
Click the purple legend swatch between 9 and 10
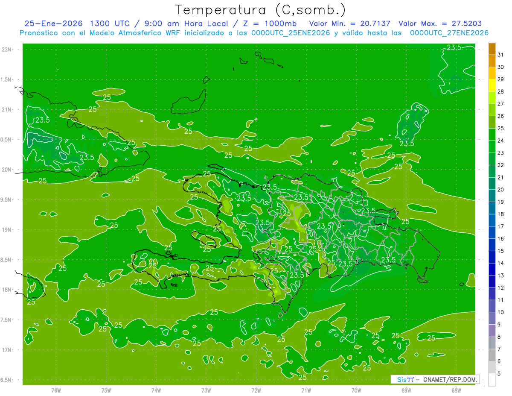(492, 318)
